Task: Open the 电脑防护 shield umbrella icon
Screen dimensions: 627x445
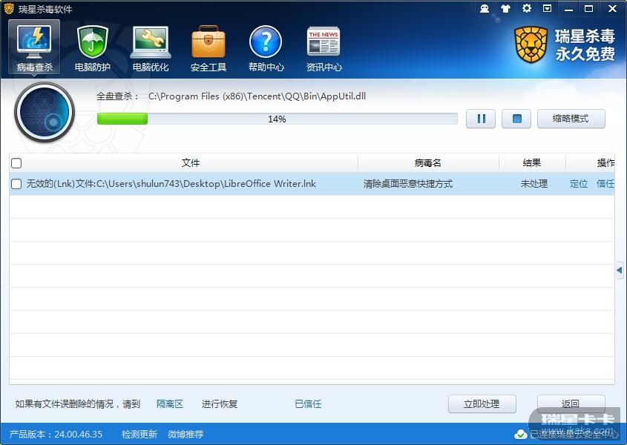Action: [92, 47]
